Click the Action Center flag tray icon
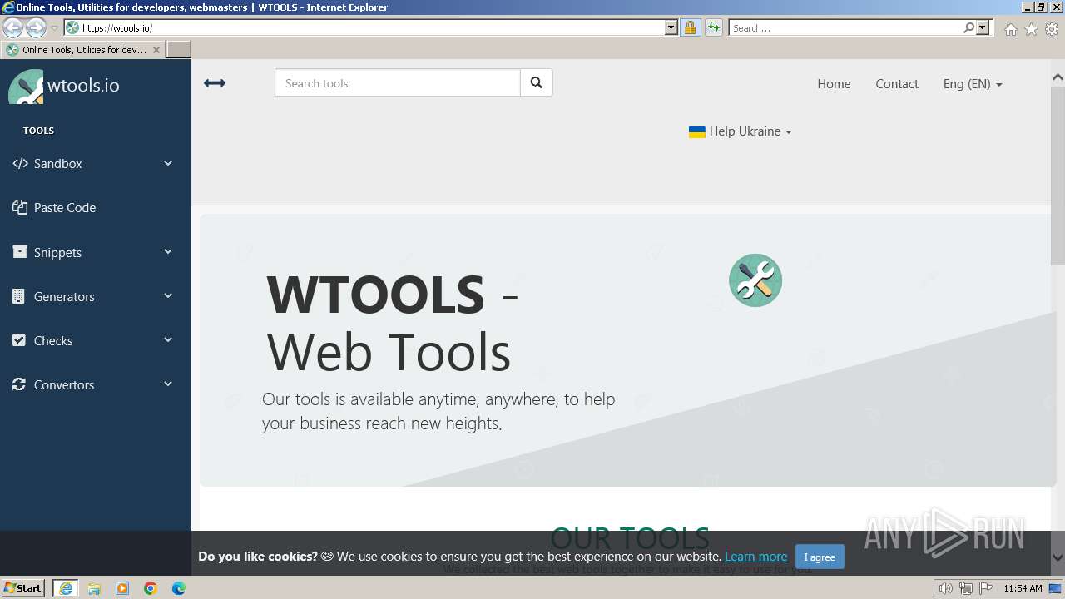Image resolution: width=1065 pixels, height=599 pixels. [986, 588]
